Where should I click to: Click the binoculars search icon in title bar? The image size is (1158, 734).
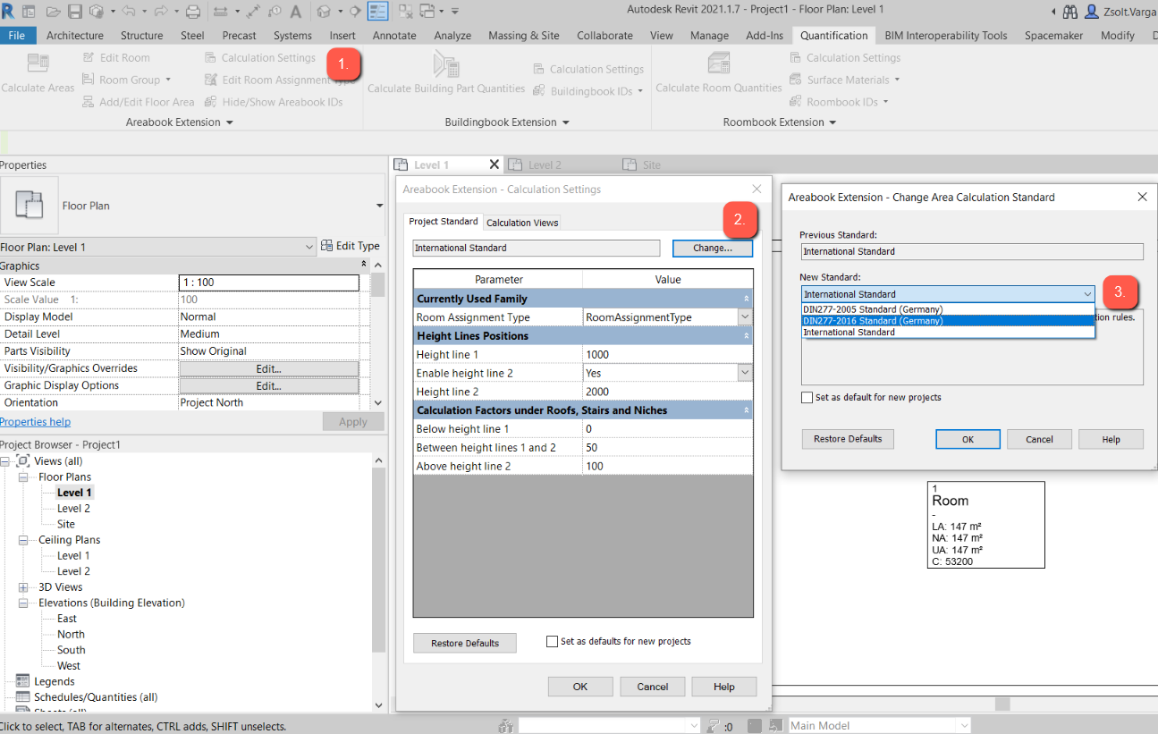[1069, 12]
